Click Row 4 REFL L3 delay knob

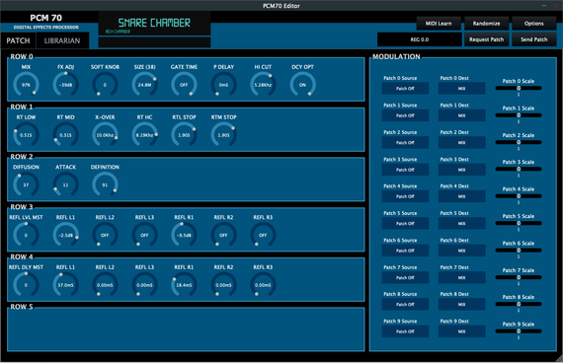(144, 285)
